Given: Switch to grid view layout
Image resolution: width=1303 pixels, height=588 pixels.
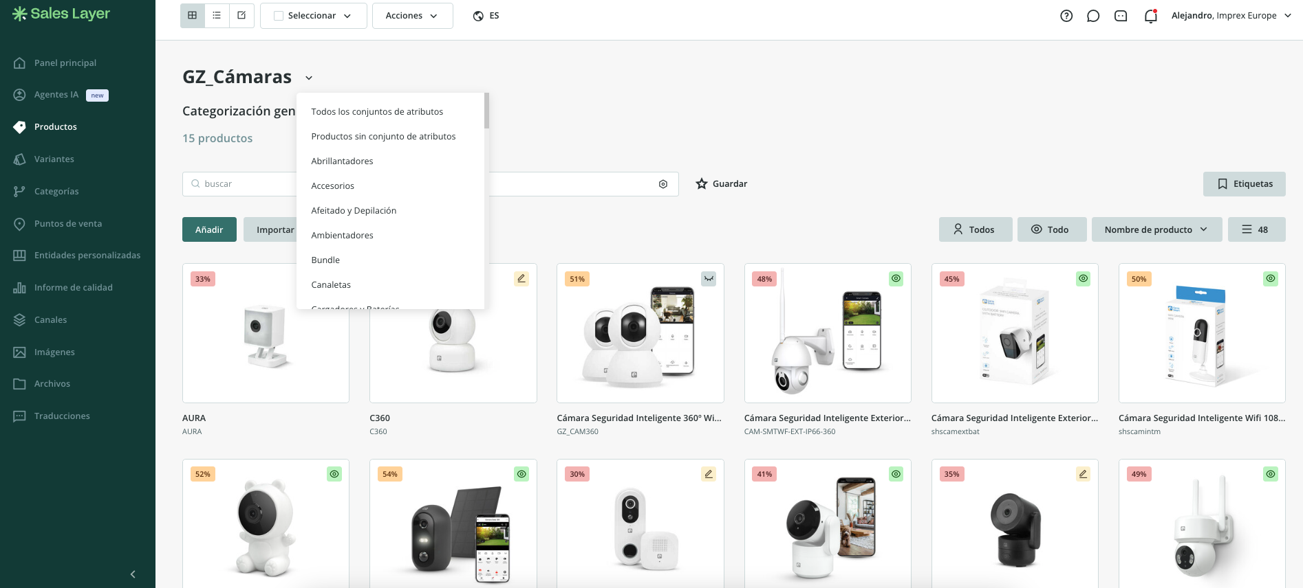Looking at the screenshot, I should tap(193, 15).
